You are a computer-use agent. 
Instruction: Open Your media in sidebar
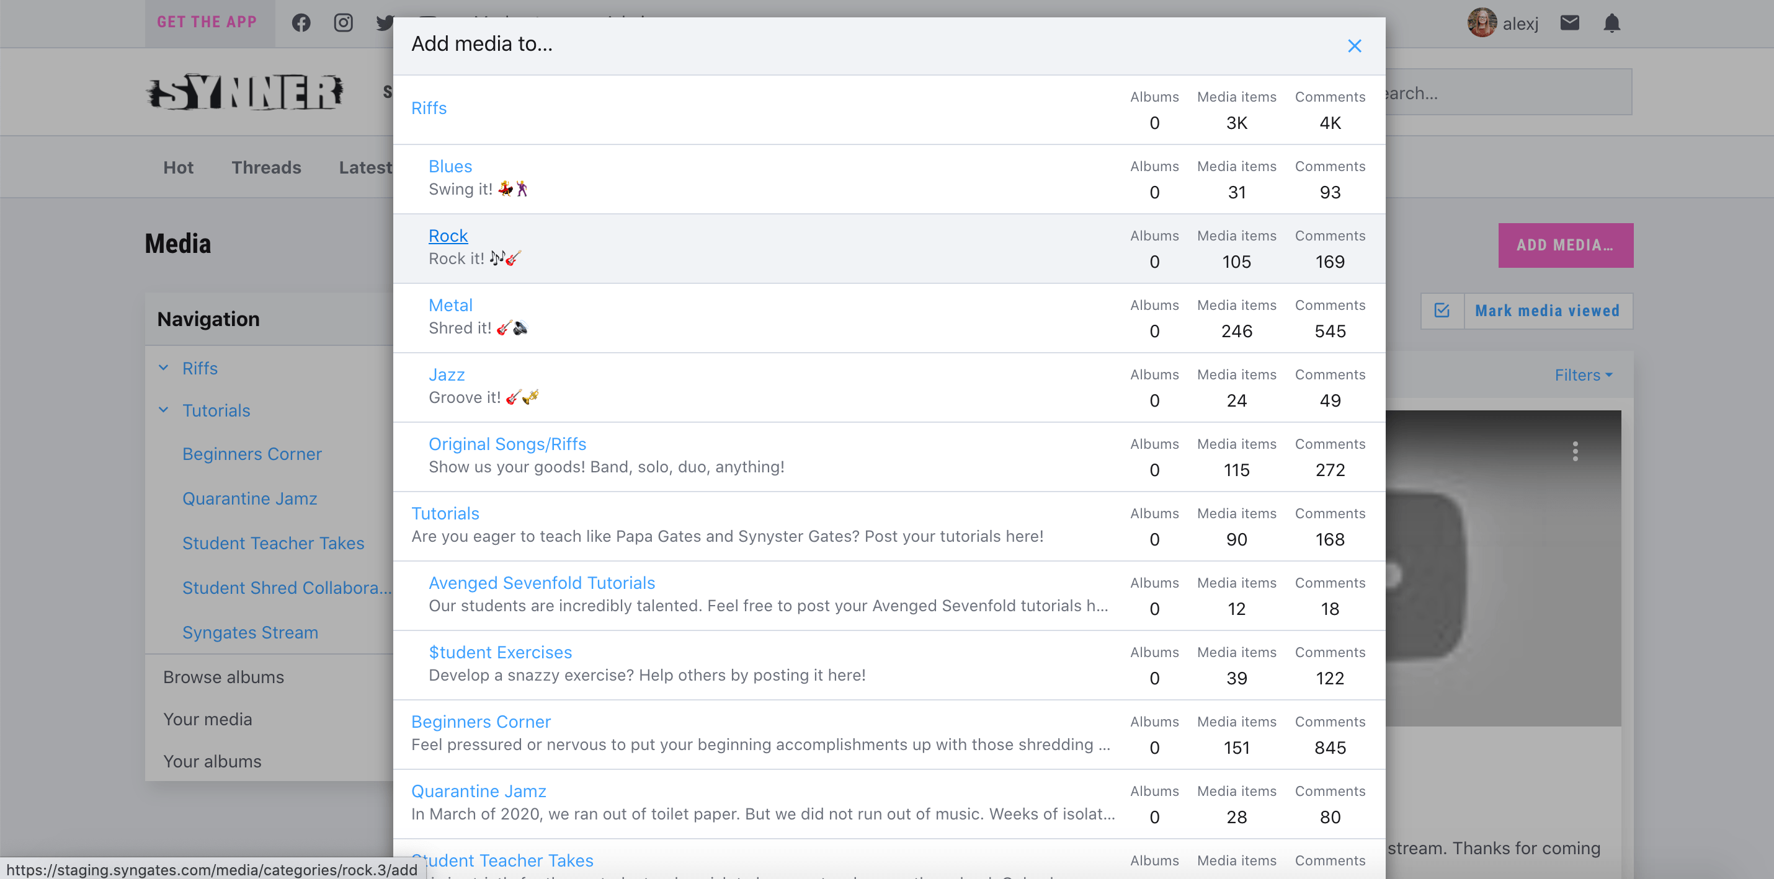click(x=207, y=719)
